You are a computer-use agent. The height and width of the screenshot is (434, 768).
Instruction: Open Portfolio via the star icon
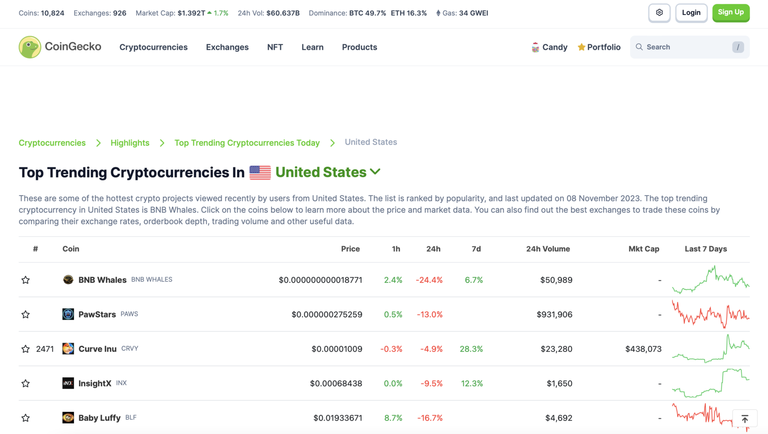click(x=581, y=47)
